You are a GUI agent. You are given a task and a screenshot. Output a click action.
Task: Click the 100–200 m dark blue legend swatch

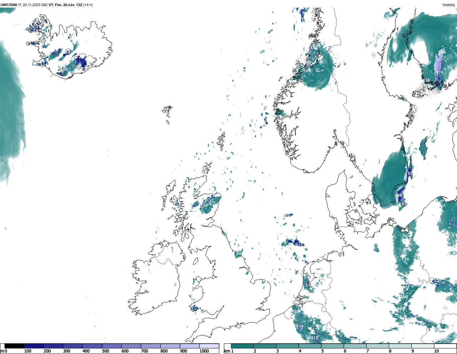34,346
